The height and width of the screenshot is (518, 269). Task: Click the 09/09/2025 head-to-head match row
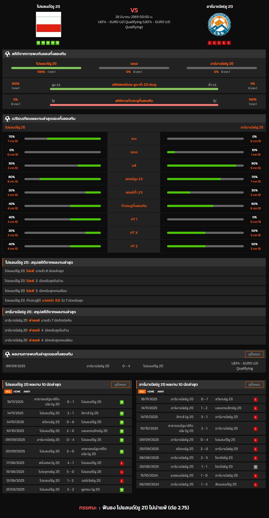[x=134, y=366]
